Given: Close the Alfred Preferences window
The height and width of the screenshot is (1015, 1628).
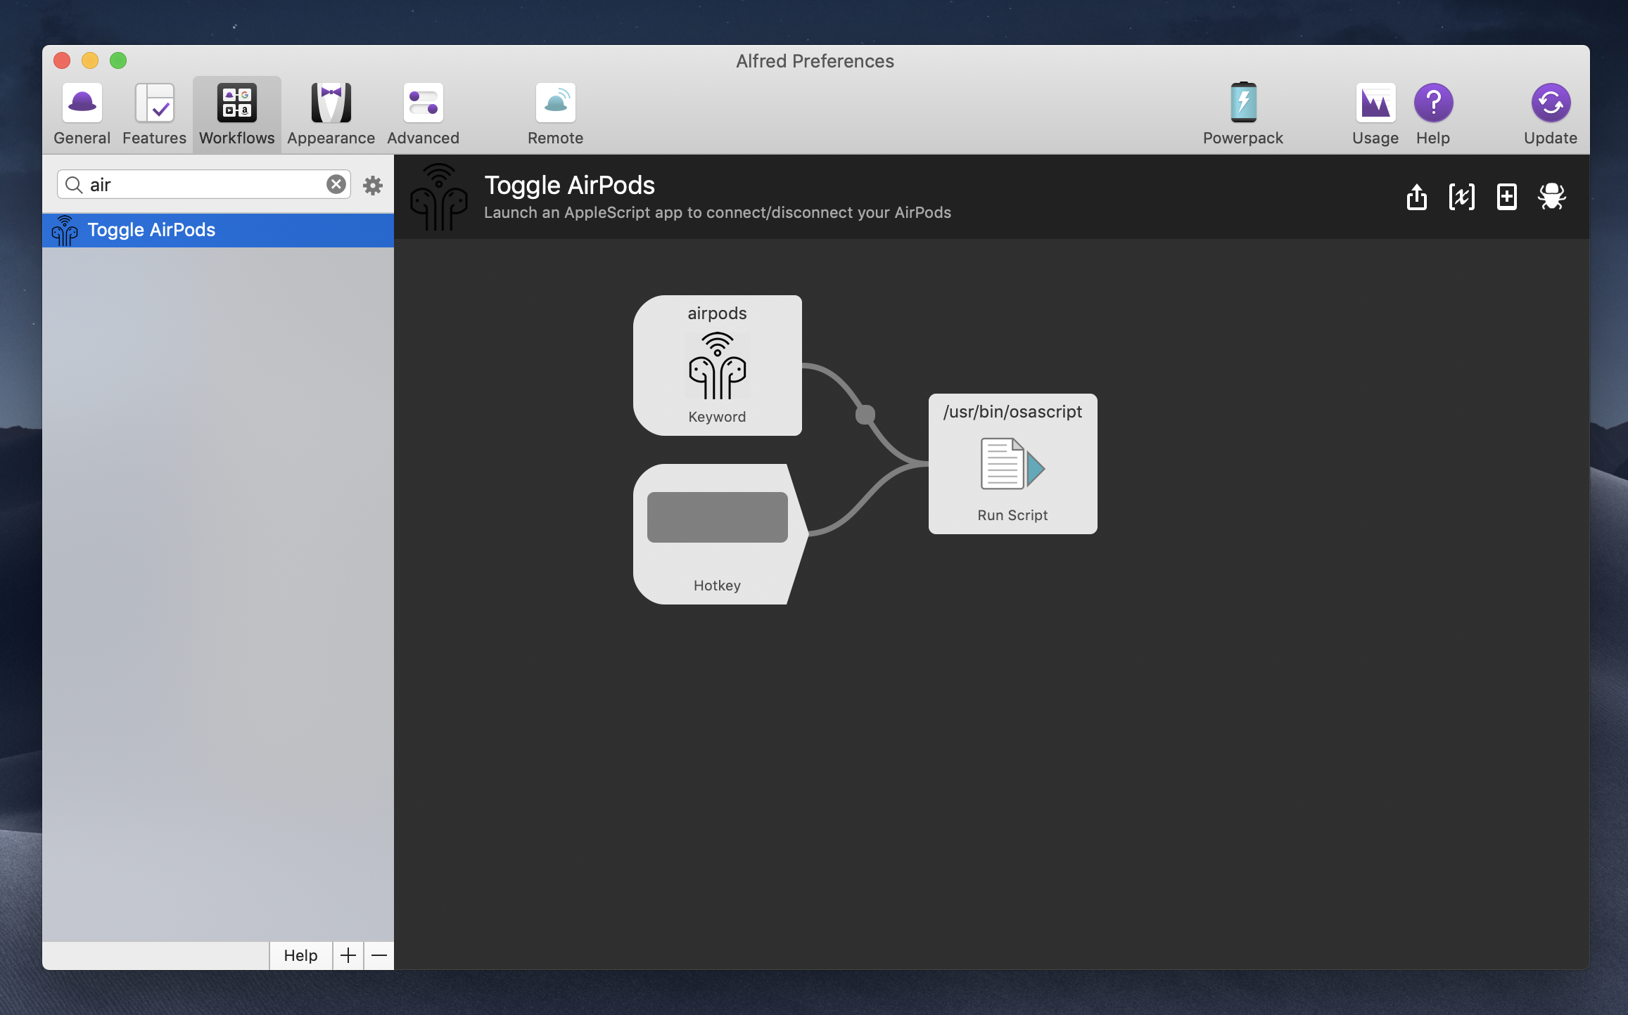Looking at the screenshot, I should coord(62,60).
